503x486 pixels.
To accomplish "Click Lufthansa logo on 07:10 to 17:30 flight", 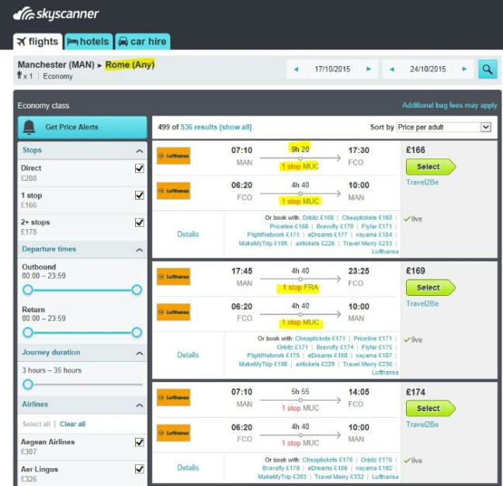I will click(x=173, y=156).
